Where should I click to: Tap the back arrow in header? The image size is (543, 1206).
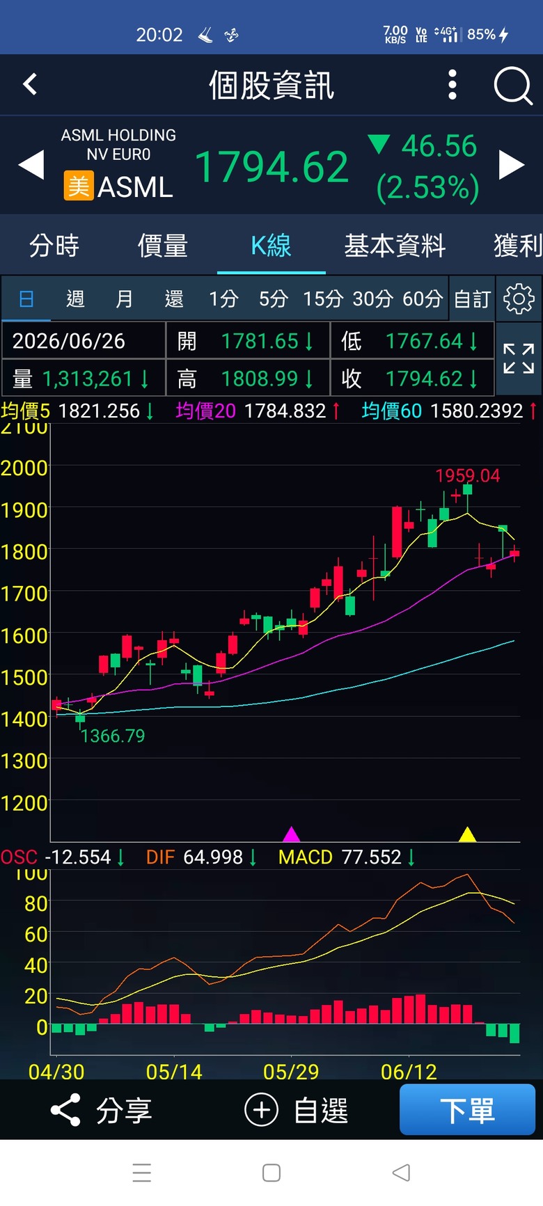pos(30,84)
